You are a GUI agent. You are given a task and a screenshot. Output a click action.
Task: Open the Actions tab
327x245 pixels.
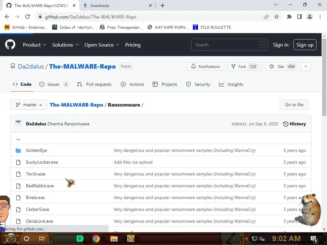133,84
